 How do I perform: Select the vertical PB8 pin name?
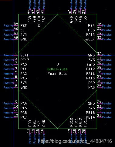(35, 19)
